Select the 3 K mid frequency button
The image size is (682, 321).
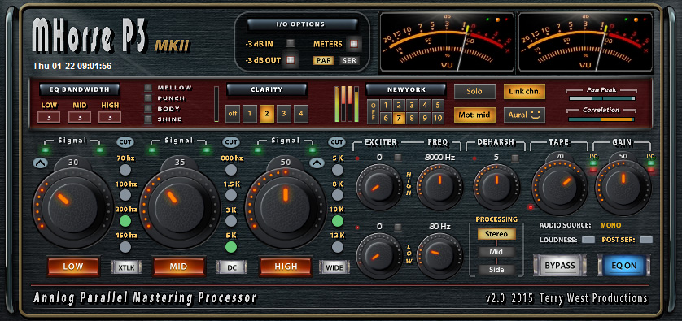(x=231, y=221)
